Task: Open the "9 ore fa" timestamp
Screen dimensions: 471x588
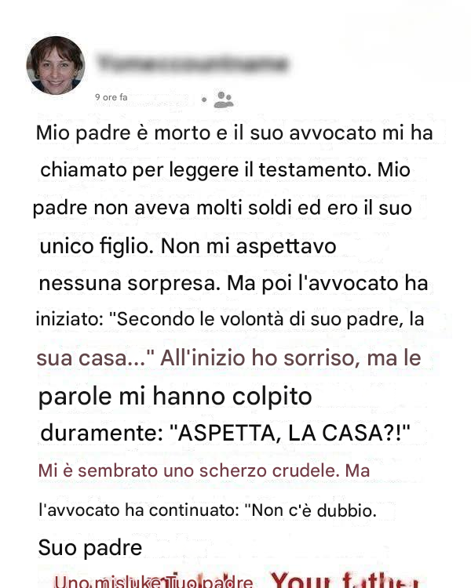Action: (x=111, y=97)
